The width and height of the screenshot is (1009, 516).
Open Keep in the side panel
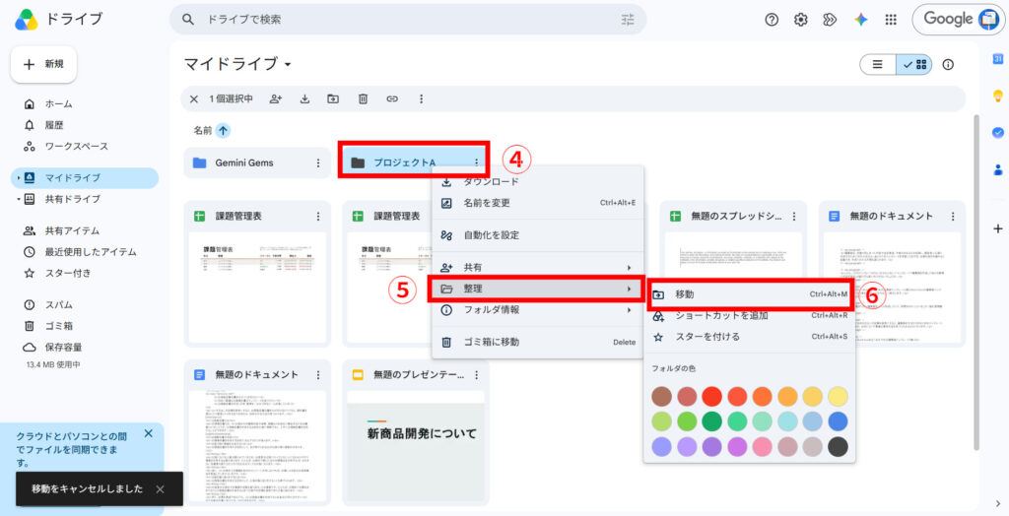998,97
